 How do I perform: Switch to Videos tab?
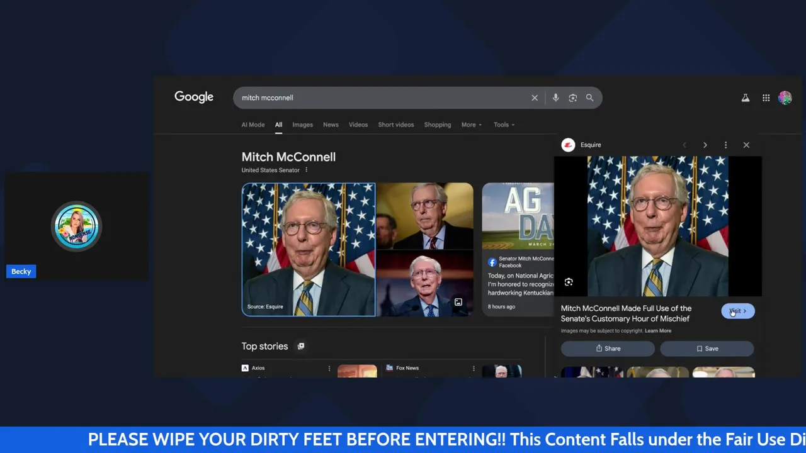click(x=358, y=125)
